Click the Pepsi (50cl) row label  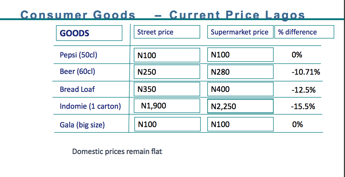click(x=79, y=55)
